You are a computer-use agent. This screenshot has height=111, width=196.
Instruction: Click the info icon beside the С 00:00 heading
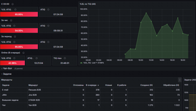(x=13, y=4)
